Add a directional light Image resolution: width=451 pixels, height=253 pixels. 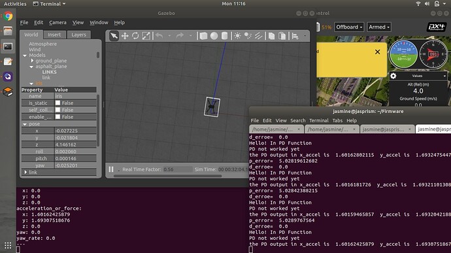pos(258,36)
